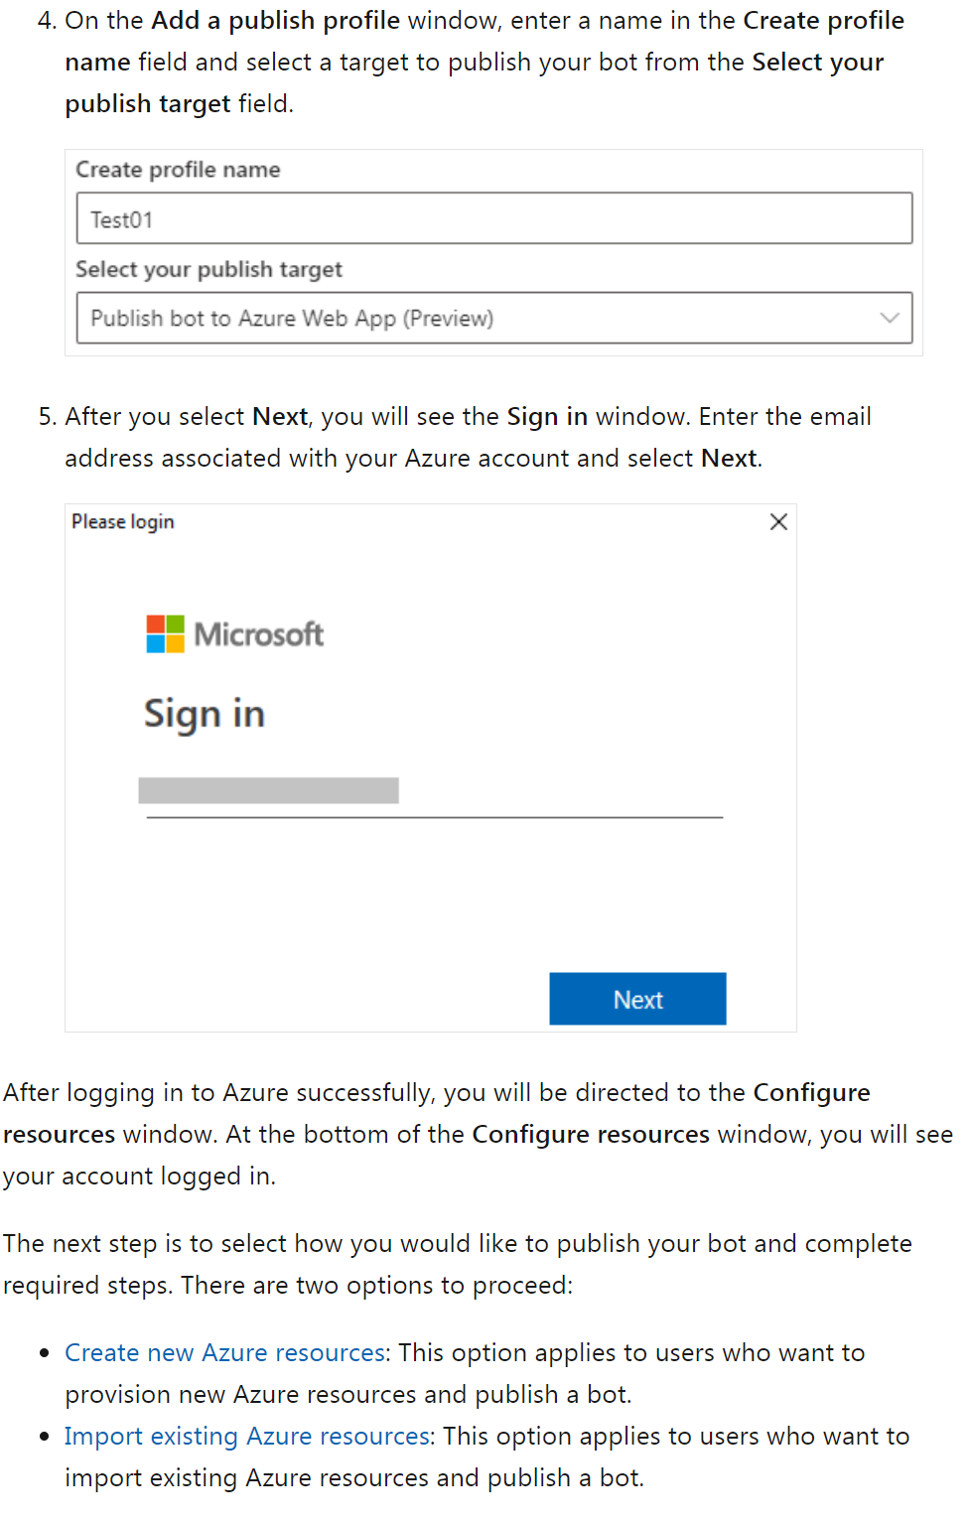Viewport: 971px width, 1525px height.
Task: Close the Please login dialog
Action: [778, 520]
